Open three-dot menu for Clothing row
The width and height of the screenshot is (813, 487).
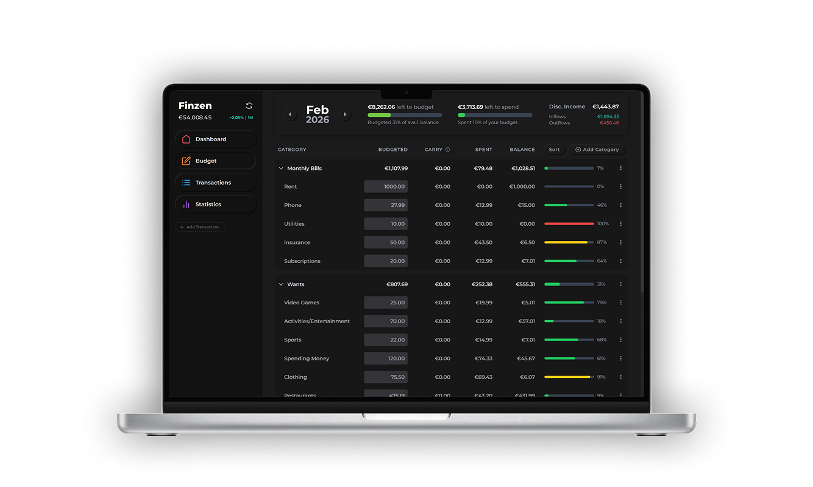620,377
